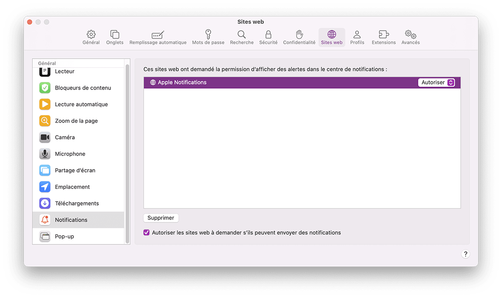This screenshot has width=502, height=298.
Task: Click the Profils person icon
Action: click(357, 37)
